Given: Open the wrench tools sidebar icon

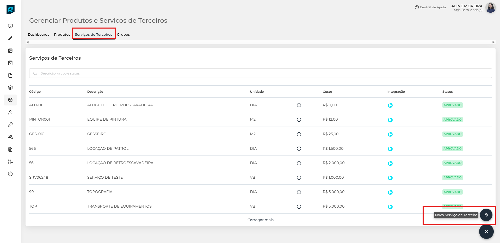Looking at the screenshot, I should coord(10,125).
